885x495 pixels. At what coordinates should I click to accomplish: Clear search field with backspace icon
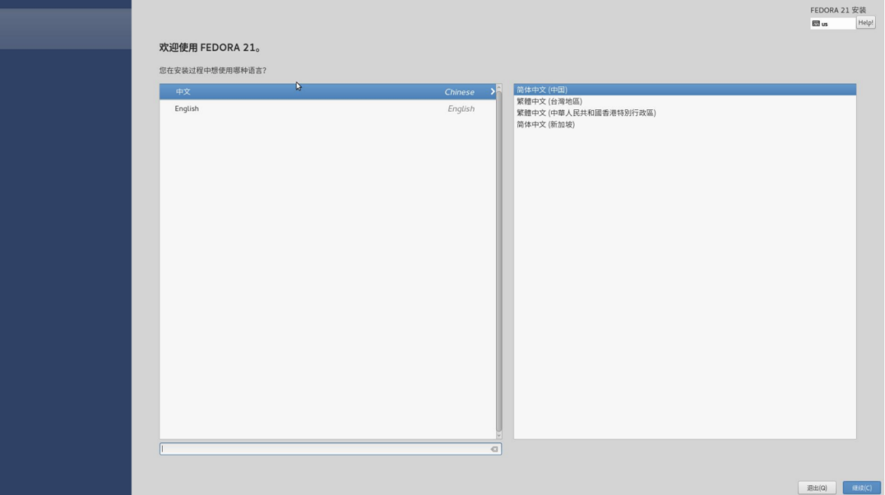494,449
